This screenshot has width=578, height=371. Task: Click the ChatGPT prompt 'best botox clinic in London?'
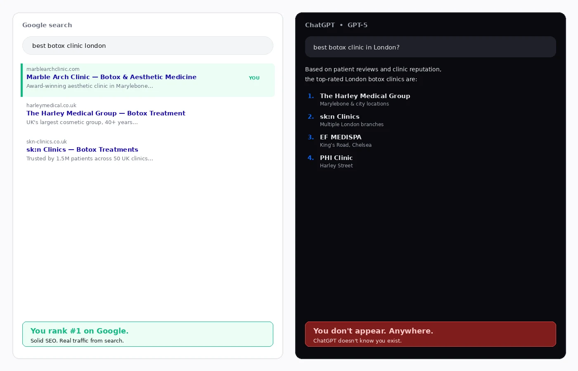coord(431,47)
